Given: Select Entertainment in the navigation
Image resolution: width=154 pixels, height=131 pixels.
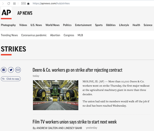Looking at the screenshot, I should [x=83, y=25].
